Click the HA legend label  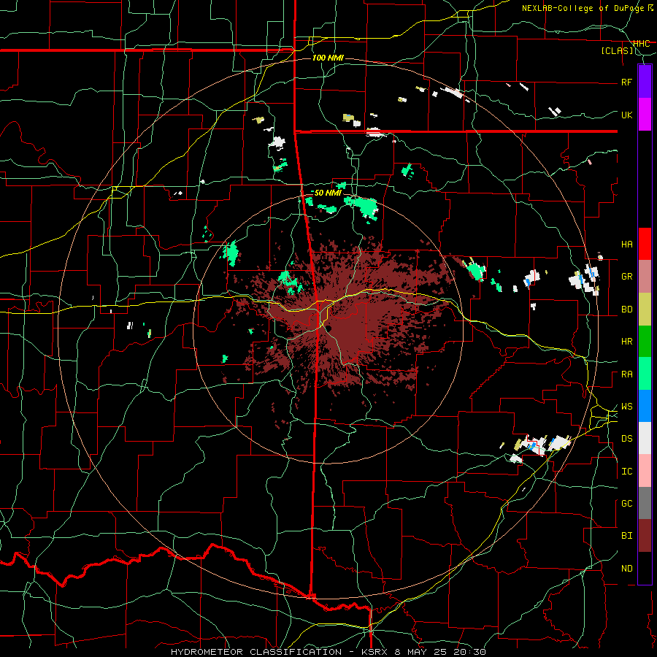(x=626, y=245)
